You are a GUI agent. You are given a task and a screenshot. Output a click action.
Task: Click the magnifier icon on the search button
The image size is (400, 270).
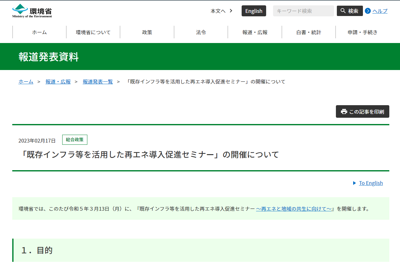pos(343,11)
